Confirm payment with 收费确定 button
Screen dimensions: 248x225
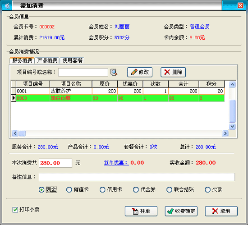tap(181, 211)
